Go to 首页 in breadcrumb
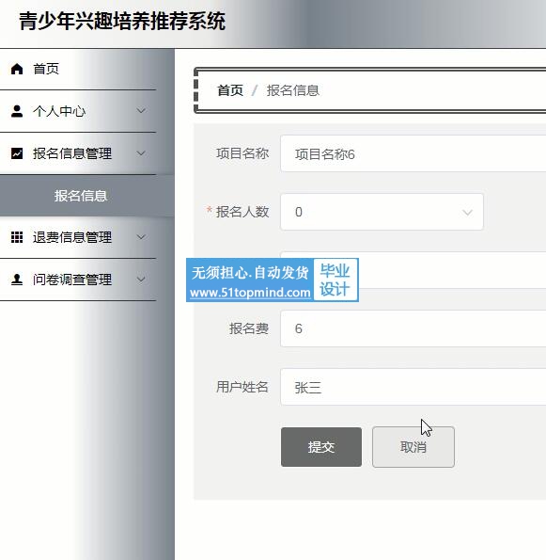The width and height of the screenshot is (546, 560). click(x=230, y=90)
